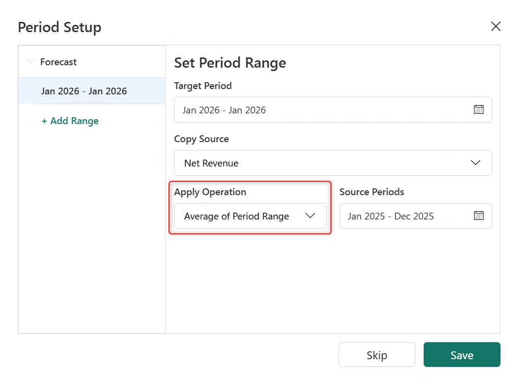The width and height of the screenshot is (518, 384).
Task: Click the Copy Source label
Action: point(201,139)
